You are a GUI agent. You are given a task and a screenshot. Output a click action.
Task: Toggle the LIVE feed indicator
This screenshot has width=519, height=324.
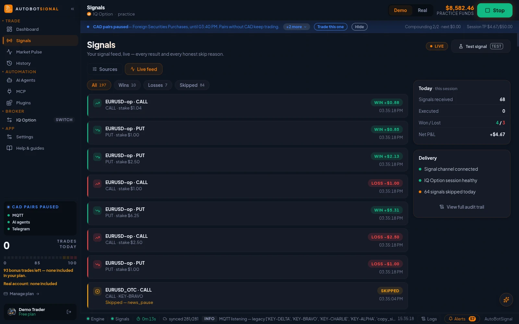437,46
